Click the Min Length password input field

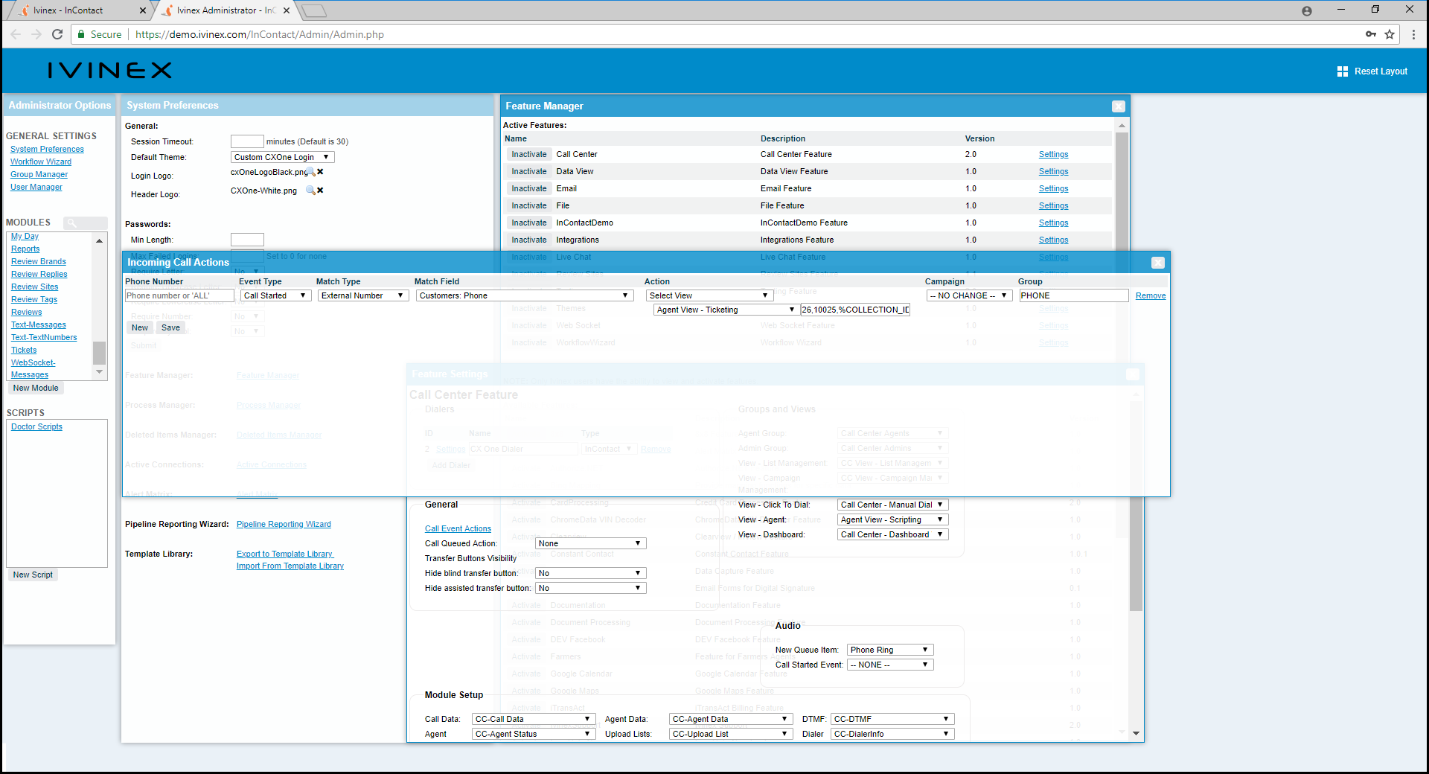247,240
